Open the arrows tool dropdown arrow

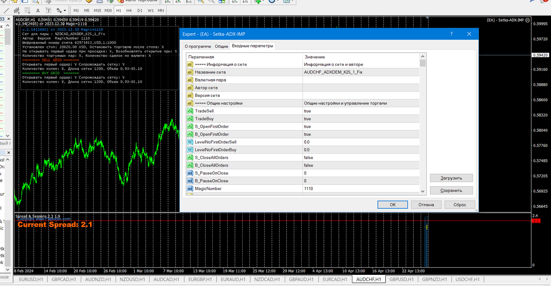(65, 10)
